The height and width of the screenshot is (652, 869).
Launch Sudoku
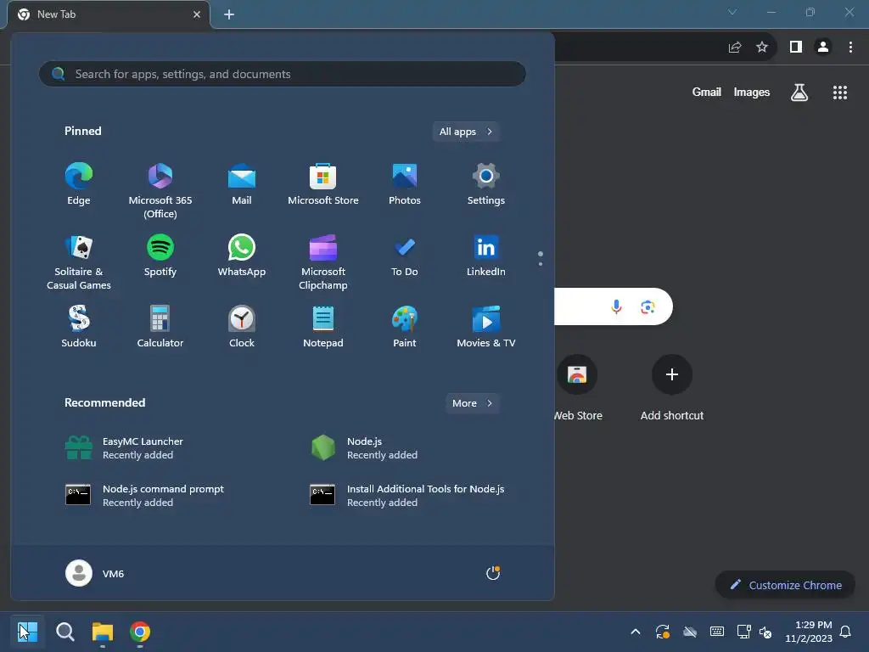pyautogui.click(x=79, y=327)
